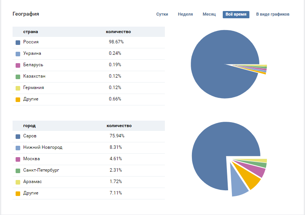Viewport: 305px width, 215px height.
Task: Click the Нижний Новгород legend swatch
Action: (x=18, y=148)
